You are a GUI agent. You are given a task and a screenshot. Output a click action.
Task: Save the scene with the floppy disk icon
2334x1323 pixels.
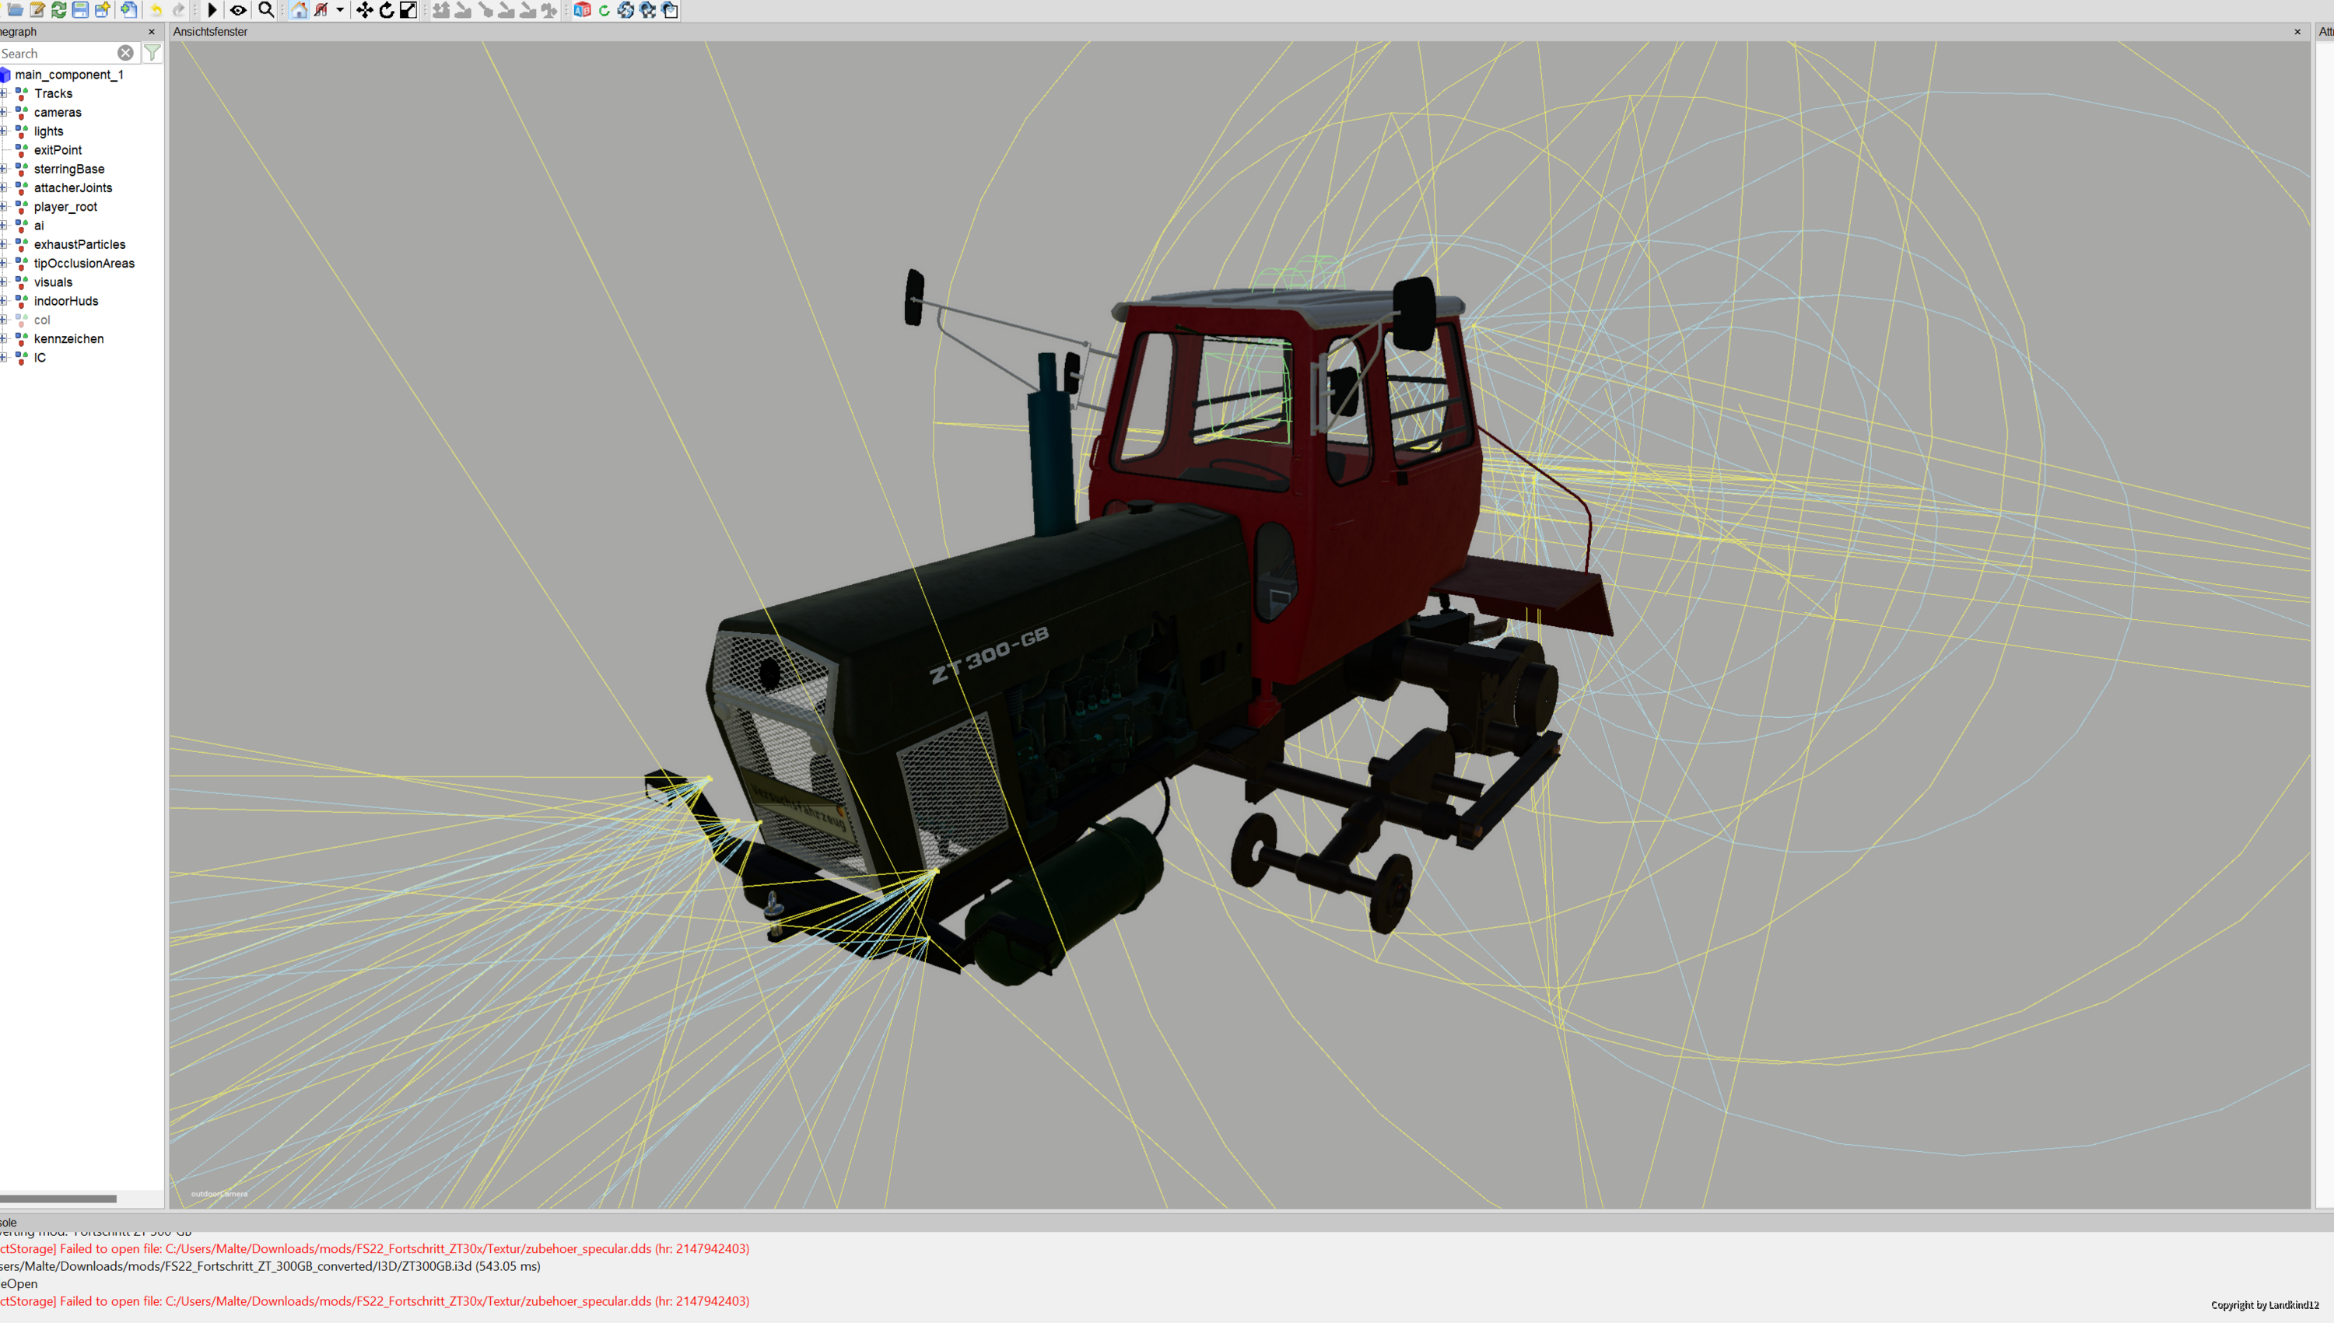tap(81, 10)
